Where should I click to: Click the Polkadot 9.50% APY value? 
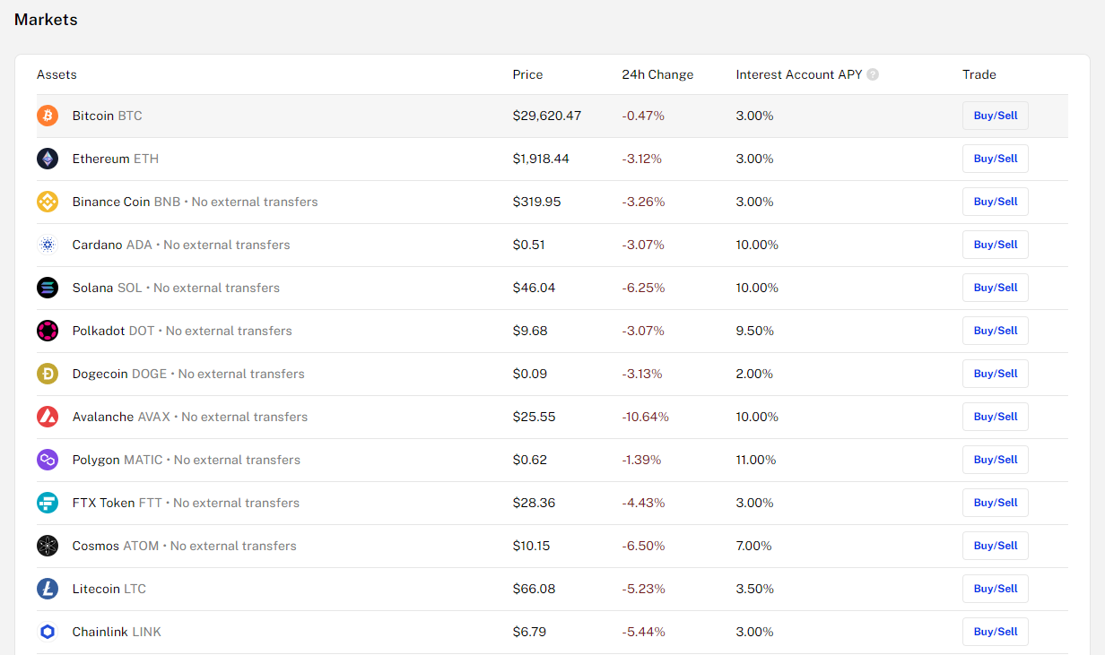755,331
